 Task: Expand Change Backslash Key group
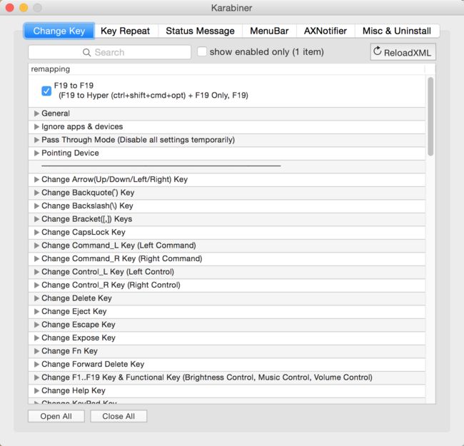click(x=36, y=206)
